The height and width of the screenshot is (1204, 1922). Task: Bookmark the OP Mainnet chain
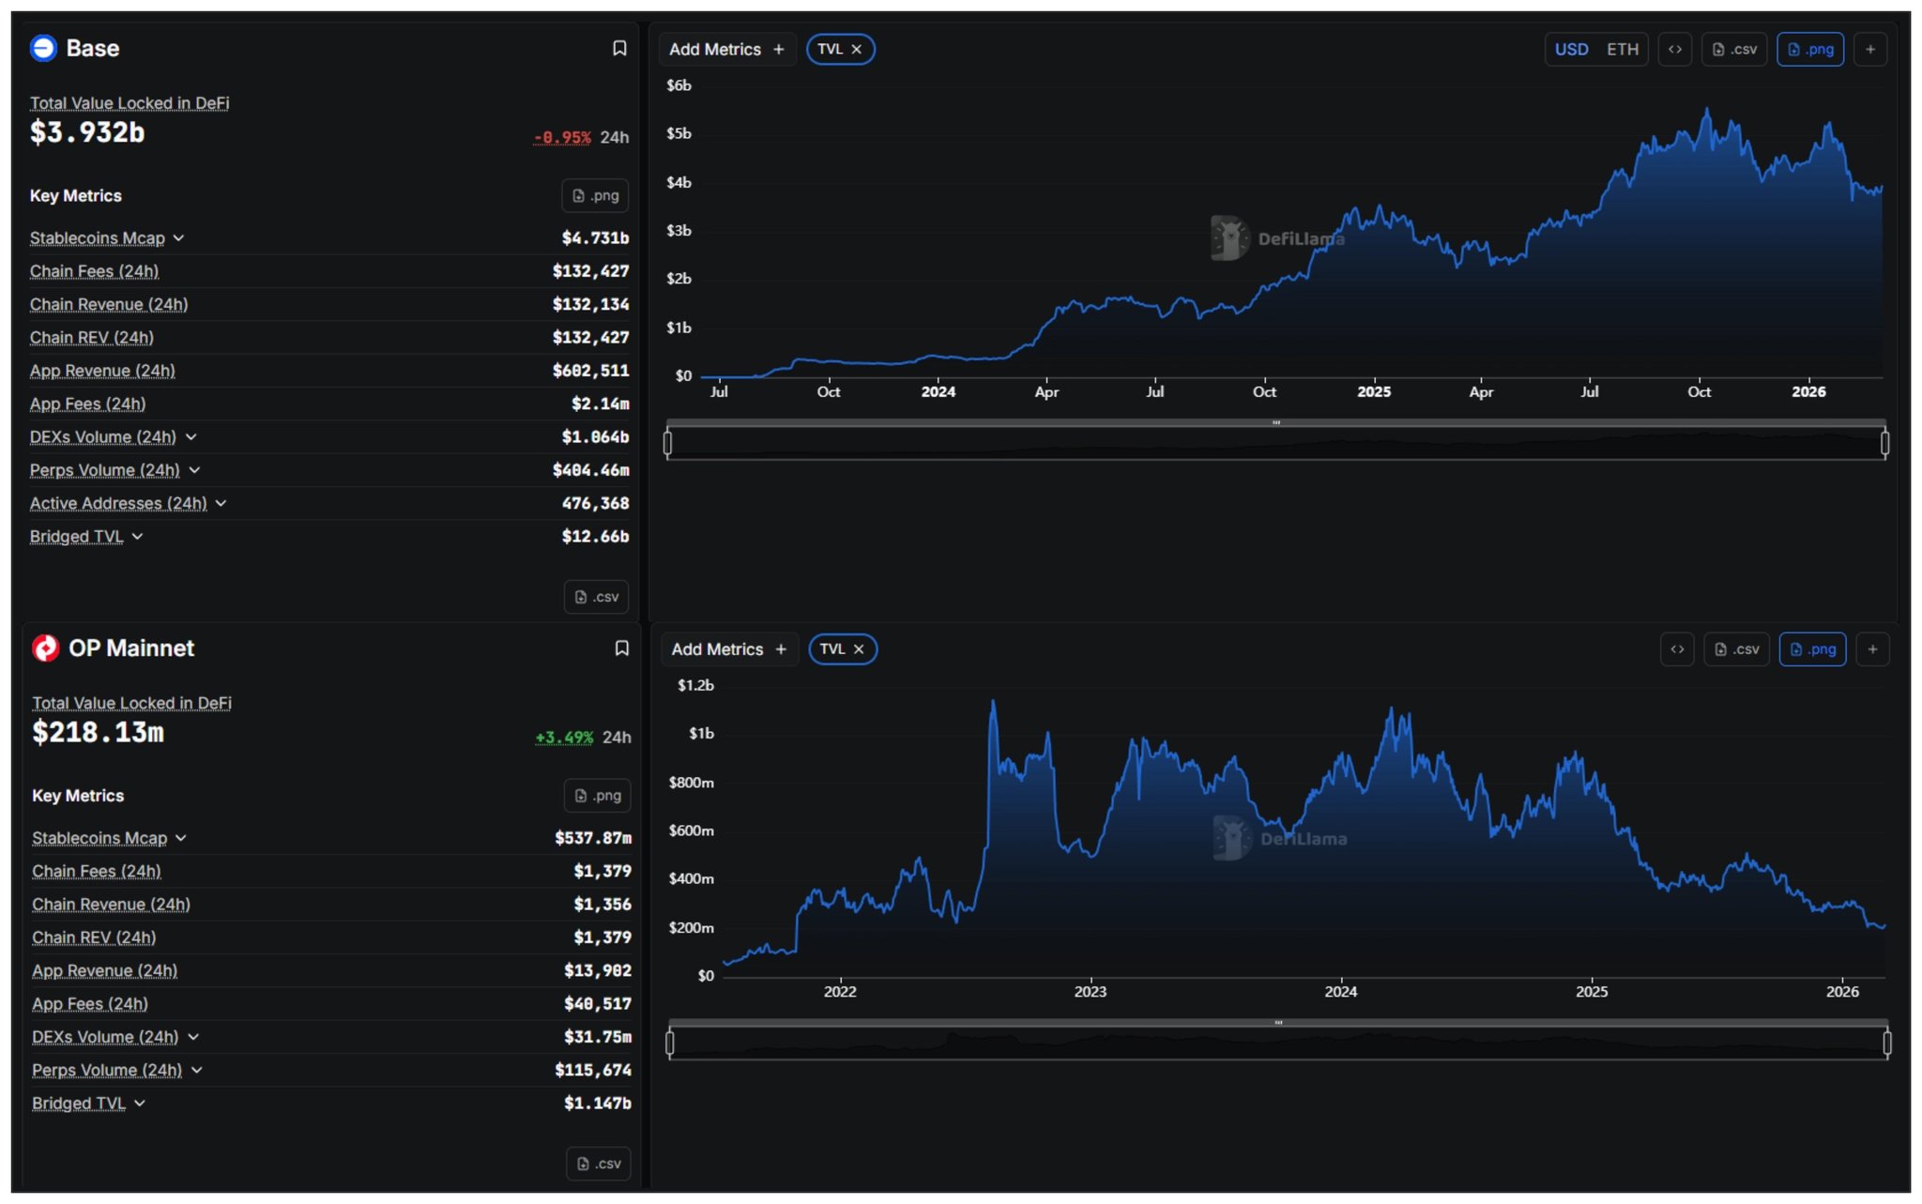coord(621,648)
